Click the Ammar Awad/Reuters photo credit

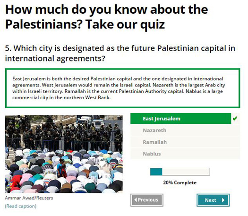[29, 198]
